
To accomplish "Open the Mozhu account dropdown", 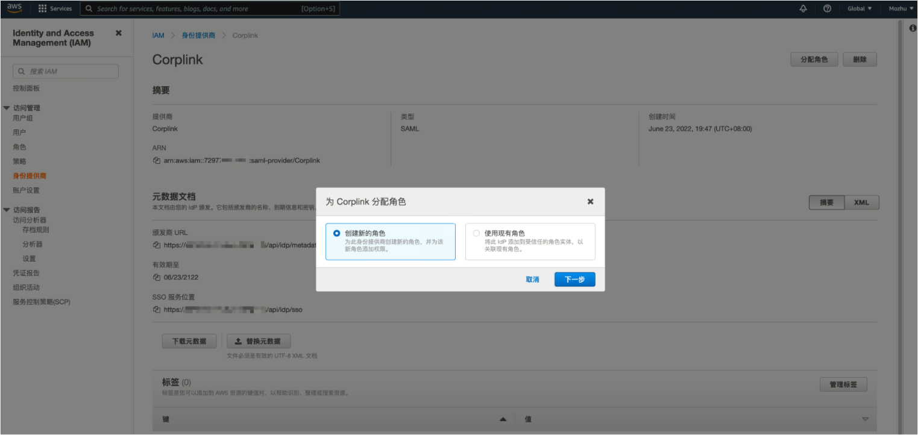I will [x=901, y=8].
